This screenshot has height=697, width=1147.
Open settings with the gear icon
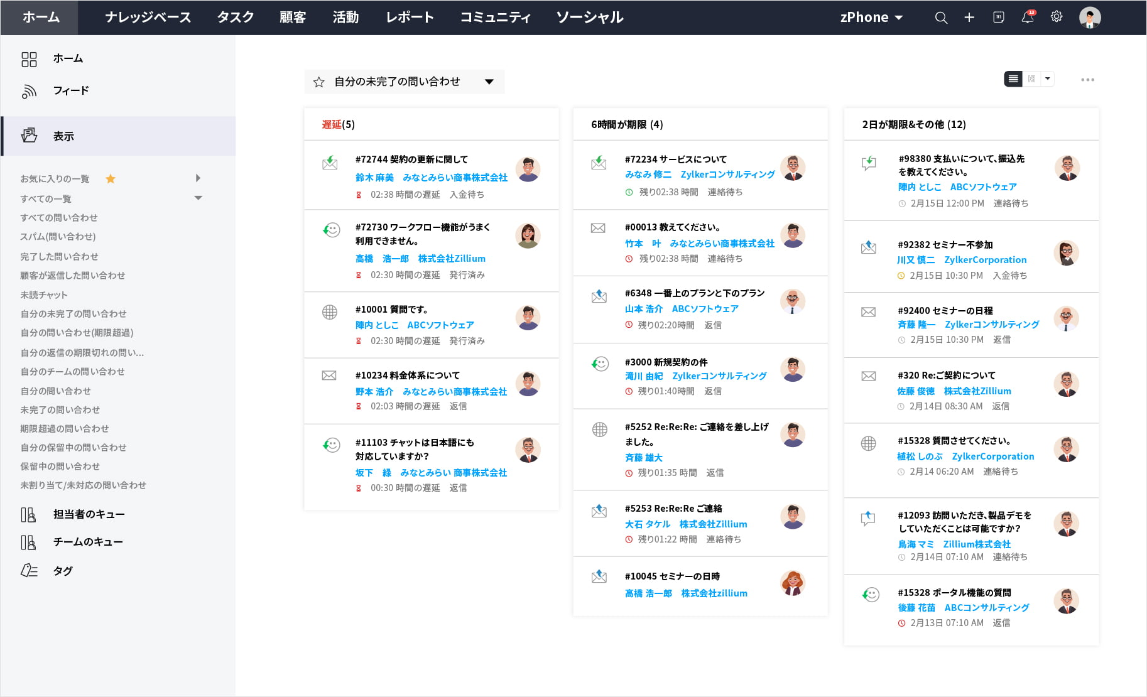(1056, 18)
